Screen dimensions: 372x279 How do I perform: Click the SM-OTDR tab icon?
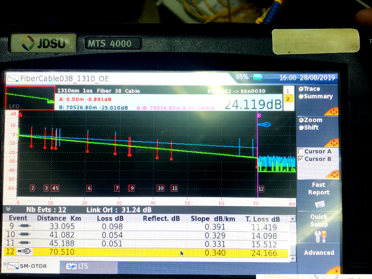point(13,266)
